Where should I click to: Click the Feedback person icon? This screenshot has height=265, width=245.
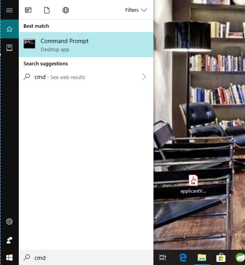tap(9, 240)
